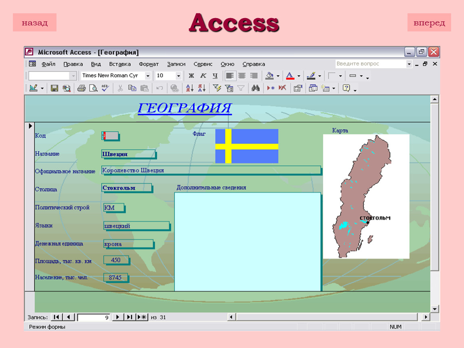Click the Apply Filter funnel icon

241,88
